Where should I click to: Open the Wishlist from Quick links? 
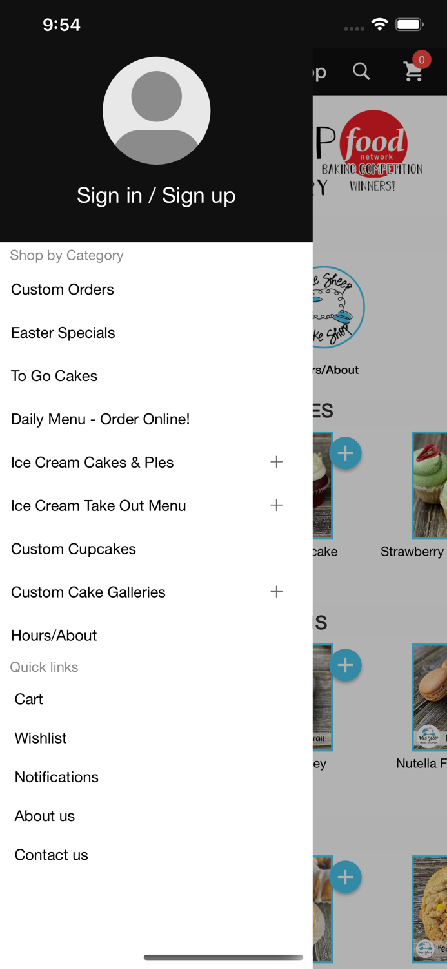point(40,738)
